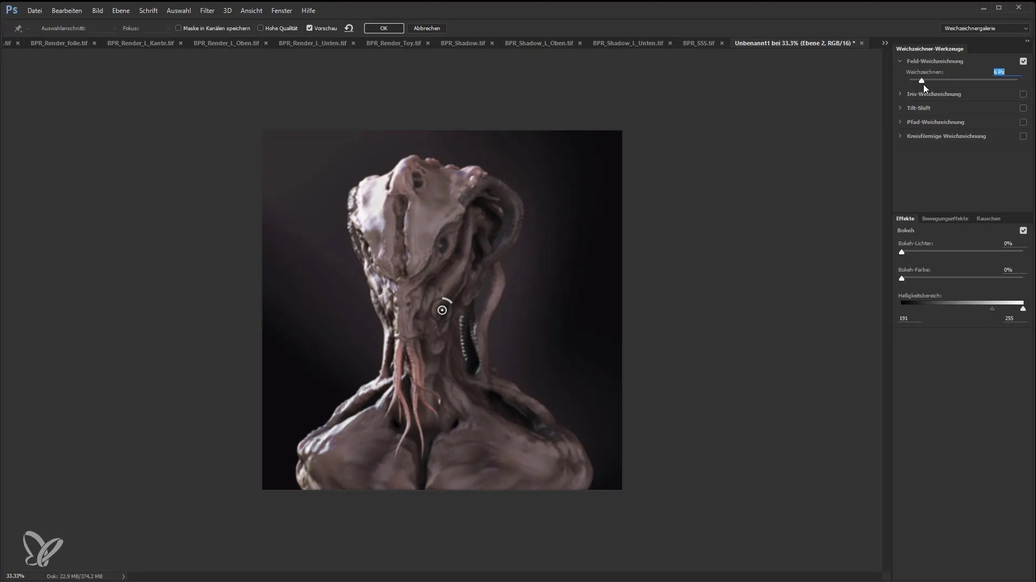Image resolution: width=1036 pixels, height=582 pixels.
Task: Enable Kreisförmige Weichzeichnung checkbox
Action: click(1023, 136)
